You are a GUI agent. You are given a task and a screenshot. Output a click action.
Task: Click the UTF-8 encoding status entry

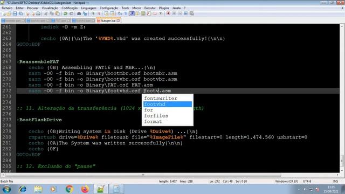tap(307, 181)
